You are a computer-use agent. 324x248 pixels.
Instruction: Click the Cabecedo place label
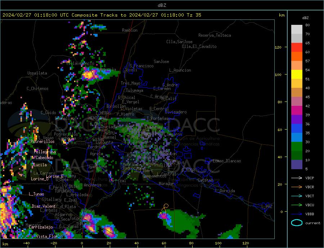(x=44, y=158)
